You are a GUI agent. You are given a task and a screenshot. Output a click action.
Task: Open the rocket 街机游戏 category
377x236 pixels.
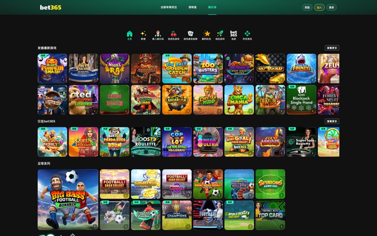pyautogui.click(x=220, y=35)
